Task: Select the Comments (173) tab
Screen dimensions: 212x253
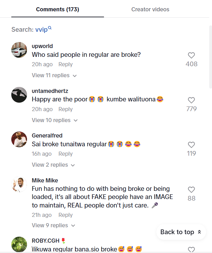Action: (57, 9)
